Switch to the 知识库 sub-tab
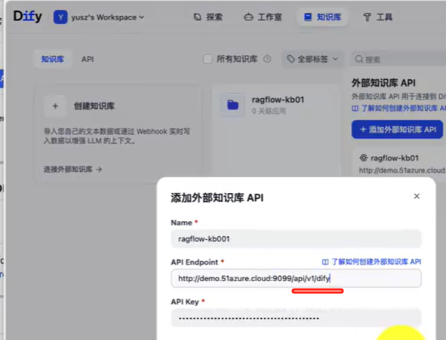The image size is (446, 340). [x=53, y=59]
